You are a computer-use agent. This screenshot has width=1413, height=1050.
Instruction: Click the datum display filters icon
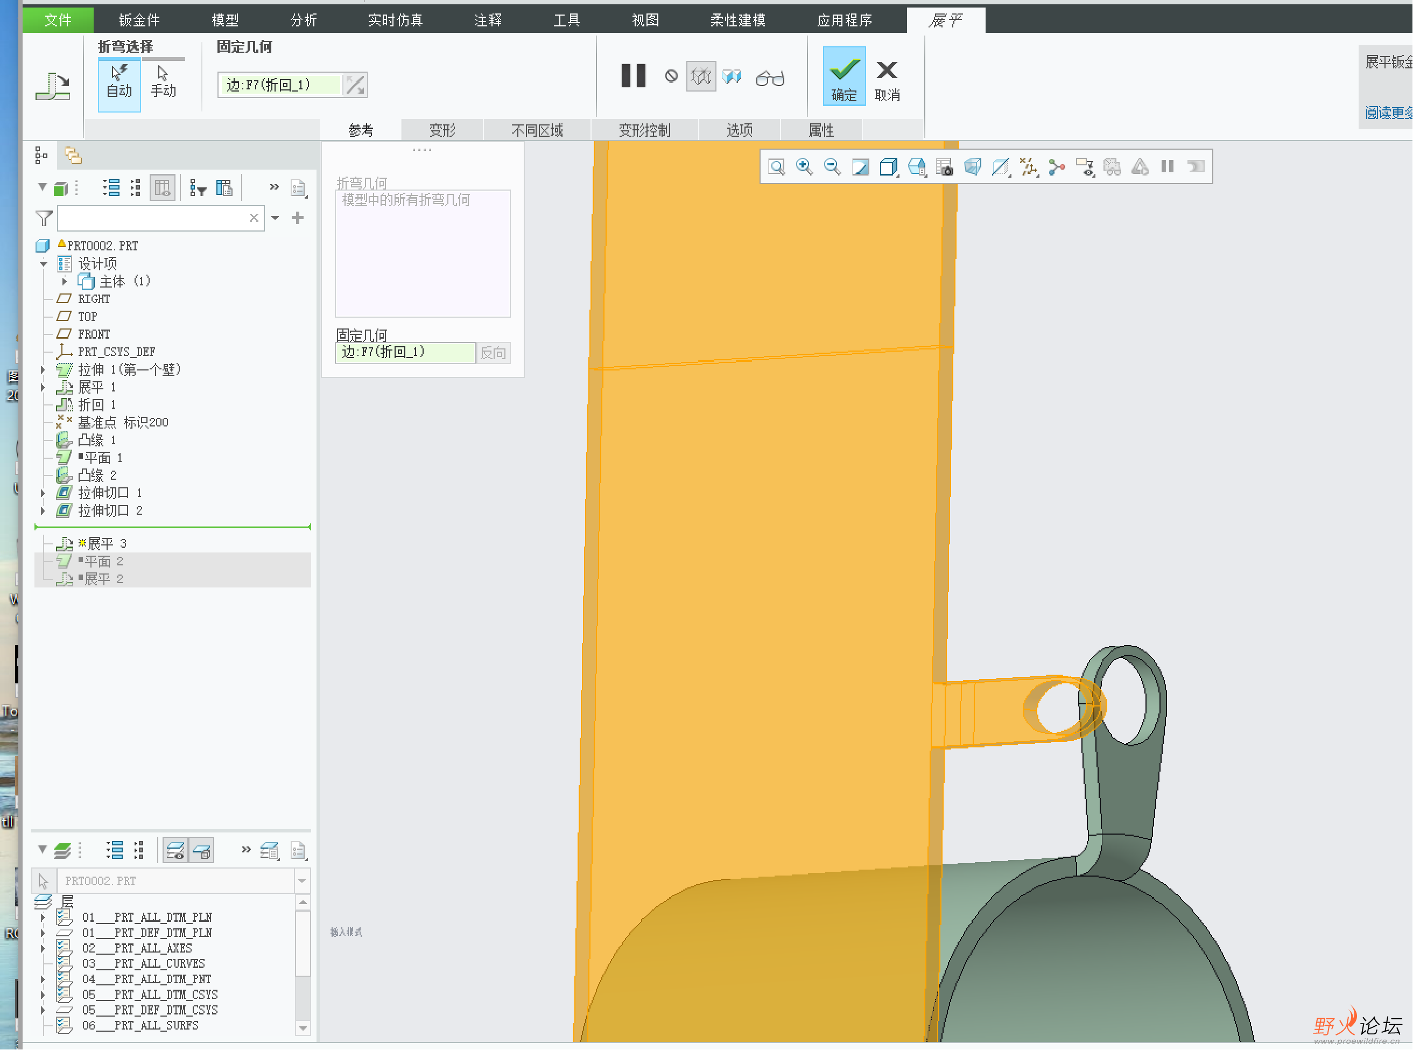(x=1028, y=167)
